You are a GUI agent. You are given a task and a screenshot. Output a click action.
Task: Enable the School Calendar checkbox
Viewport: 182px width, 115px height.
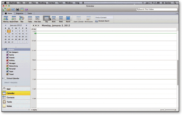(x=6, y=78)
